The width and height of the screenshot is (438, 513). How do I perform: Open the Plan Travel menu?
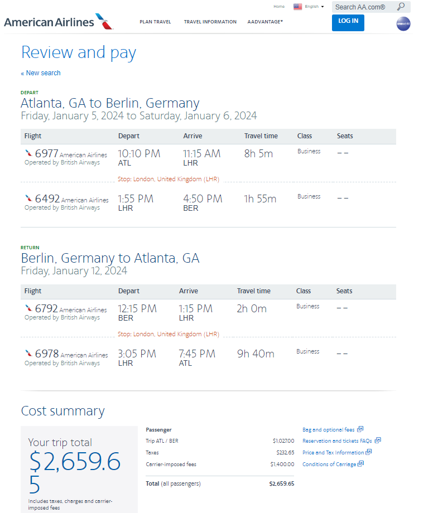click(155, 22)
